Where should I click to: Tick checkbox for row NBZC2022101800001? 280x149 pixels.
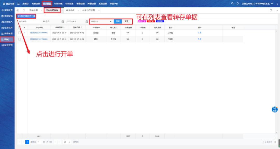point(19,33)
